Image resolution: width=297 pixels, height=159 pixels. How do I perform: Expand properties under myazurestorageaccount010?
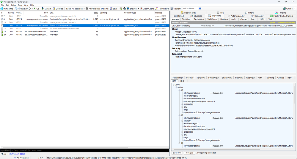pyautogui.click(x=183, y=104)
